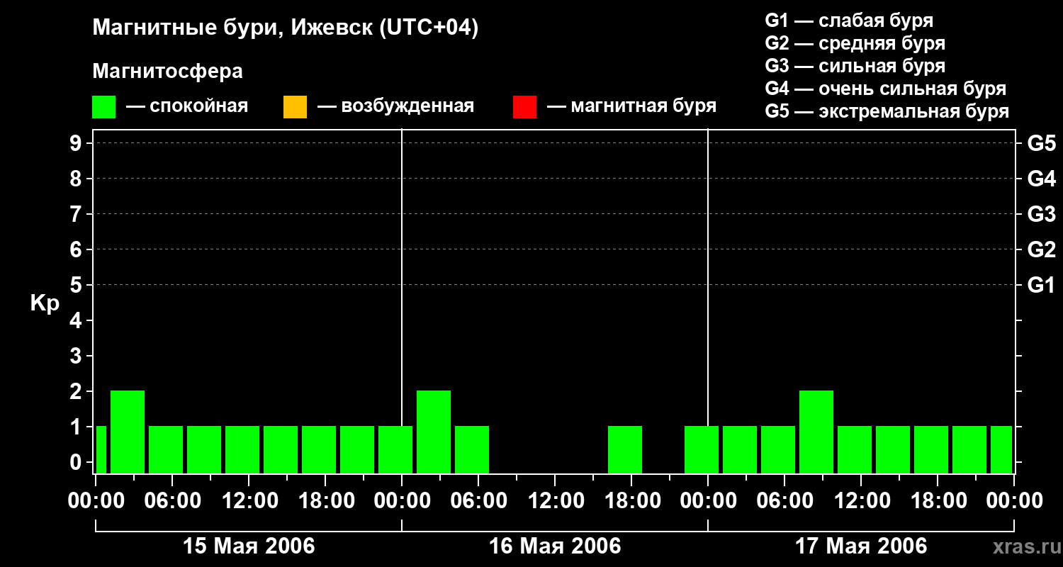Viewport: 1063px width, 567px height.
Task: Click the "Kp" axis title
Action: 45,303
